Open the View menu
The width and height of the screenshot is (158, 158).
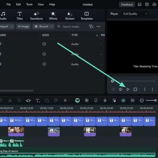41,4
